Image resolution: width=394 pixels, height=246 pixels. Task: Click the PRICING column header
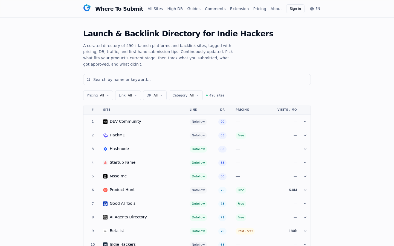click(x=242, y=110)
